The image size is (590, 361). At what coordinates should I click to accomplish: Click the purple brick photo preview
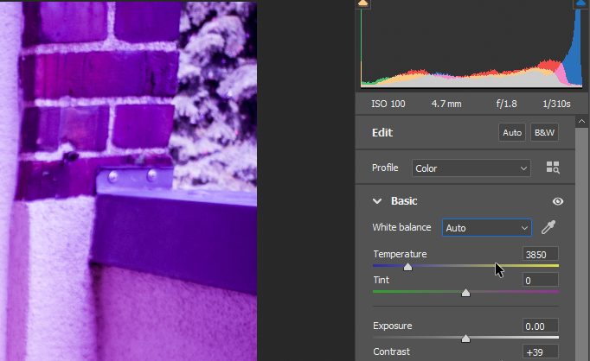pos(128,181)
